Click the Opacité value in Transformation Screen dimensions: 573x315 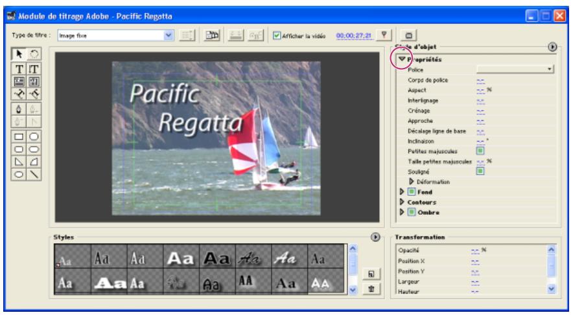point(475,251)
